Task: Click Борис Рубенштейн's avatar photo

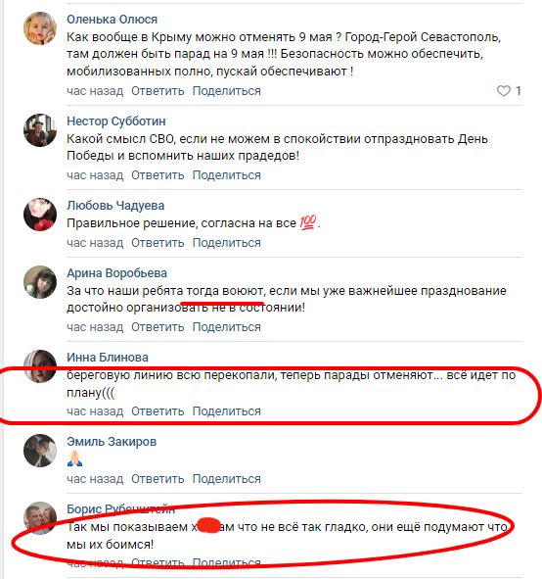Action: click(40, 517)
